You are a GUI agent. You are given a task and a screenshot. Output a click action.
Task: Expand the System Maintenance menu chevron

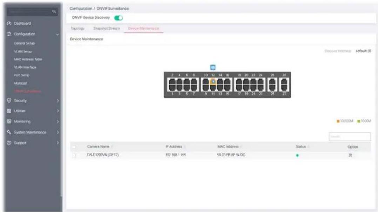pos(58,132)
